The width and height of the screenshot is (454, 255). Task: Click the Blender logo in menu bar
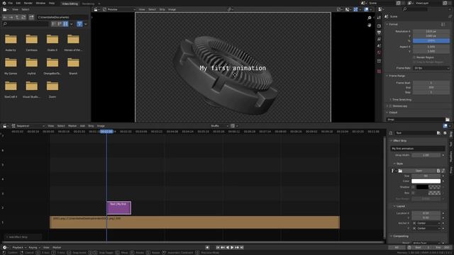pyautogui.click(x=4, y=3)
